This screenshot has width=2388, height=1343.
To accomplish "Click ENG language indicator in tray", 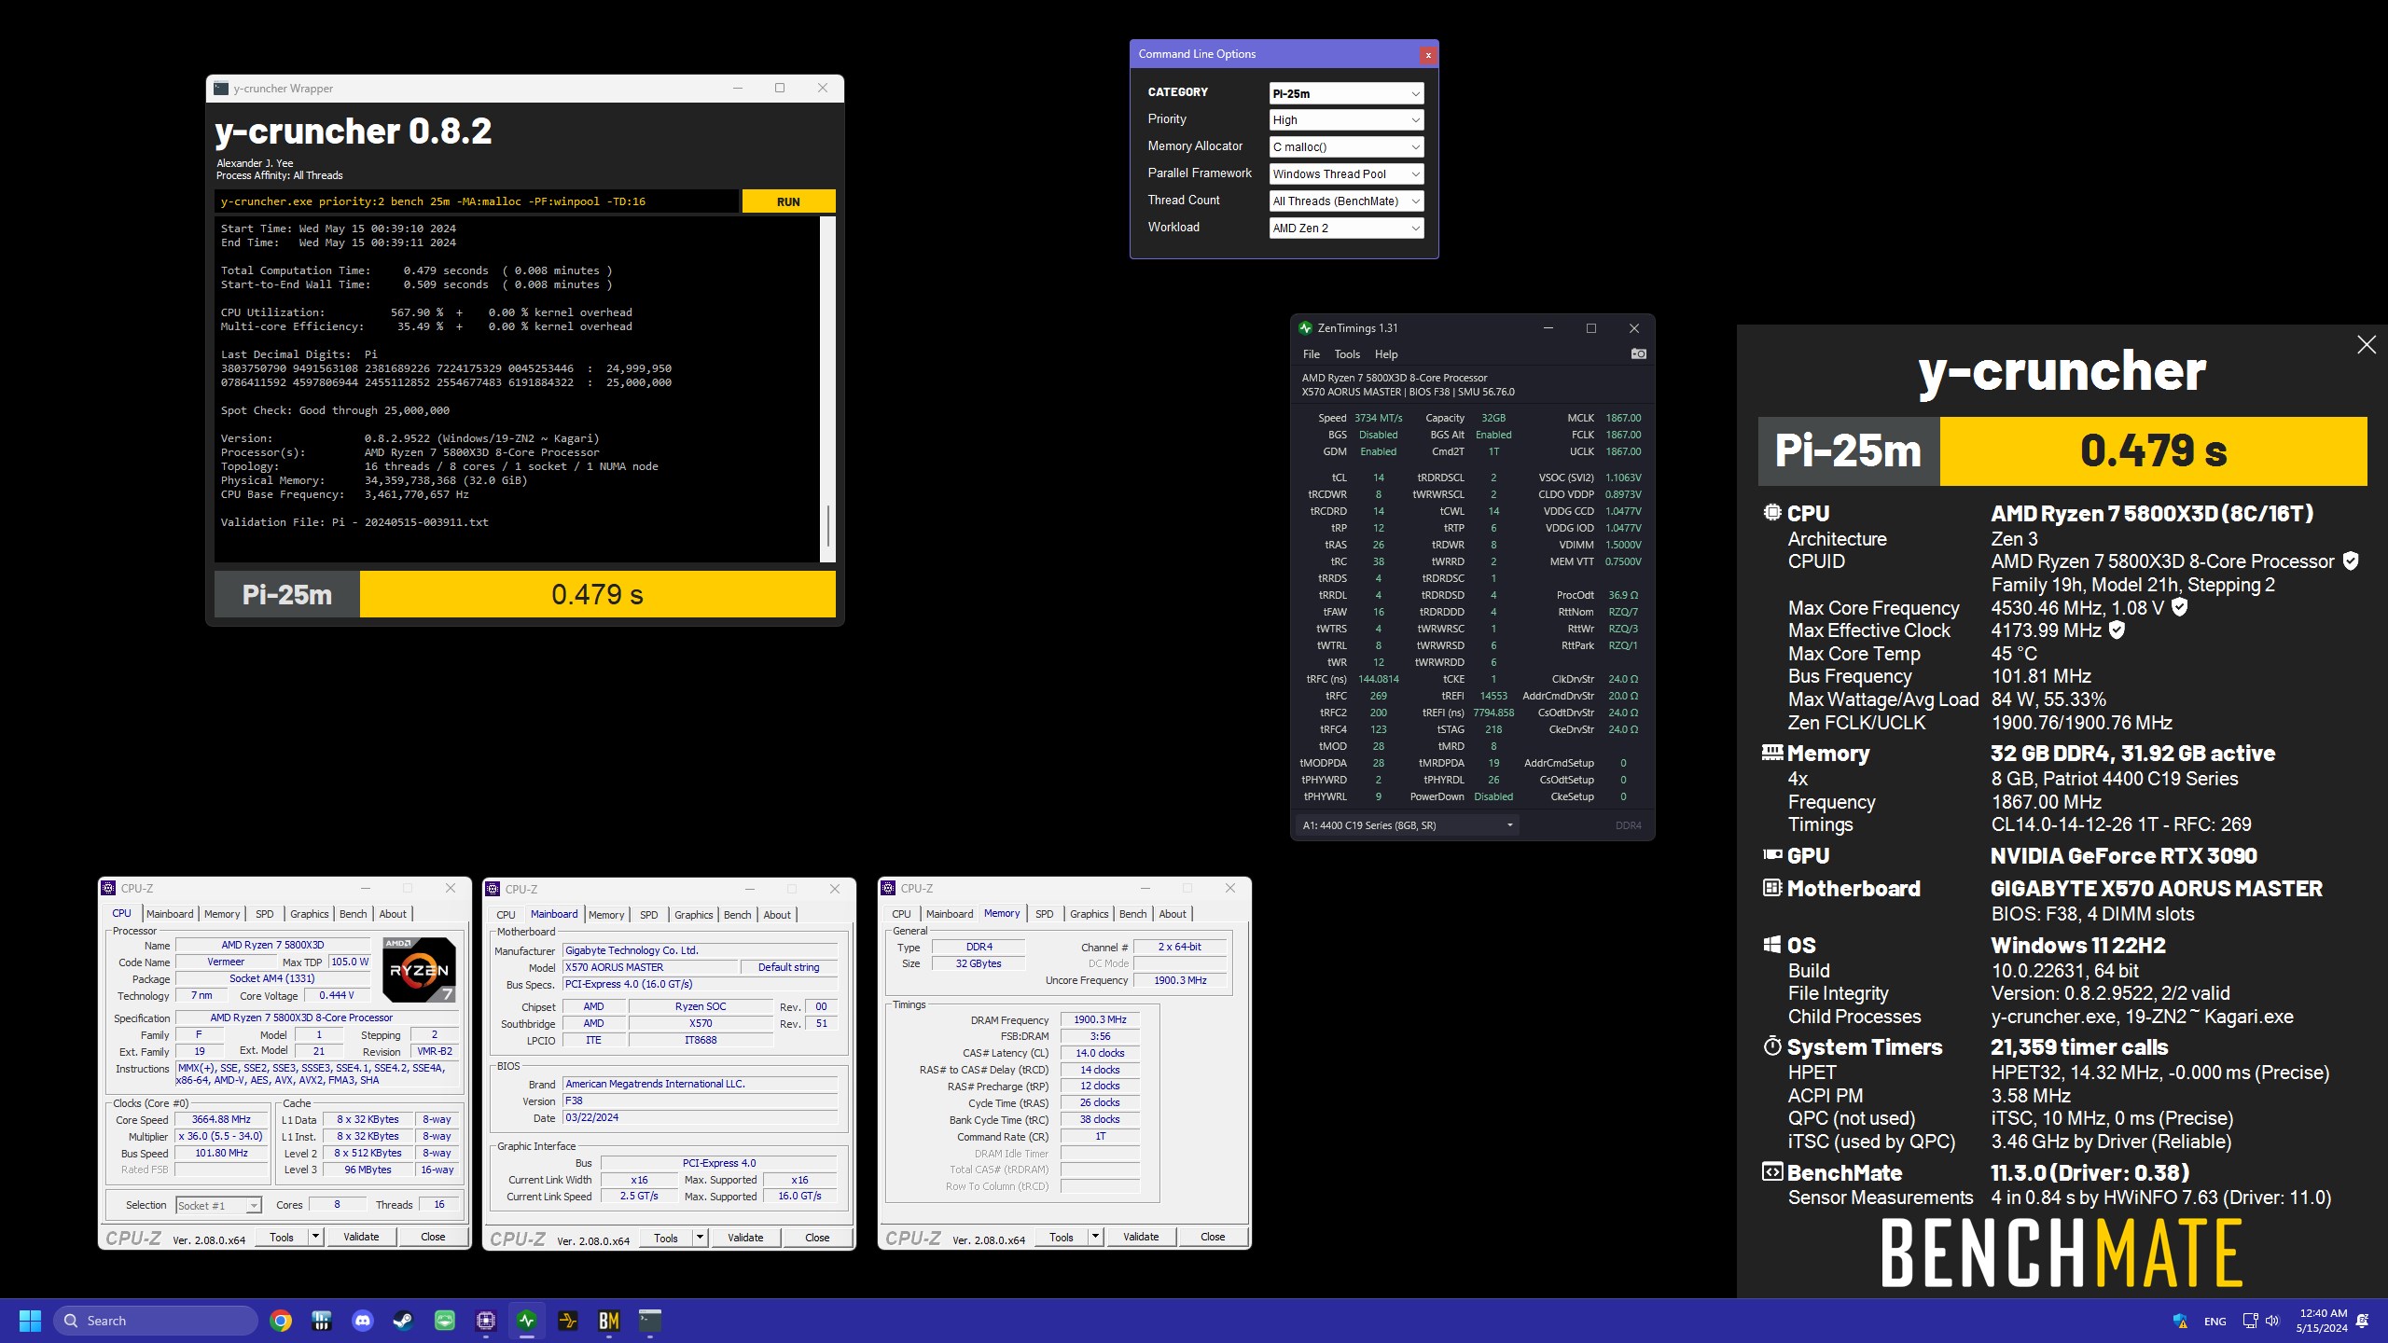I will (2215, 1322).
